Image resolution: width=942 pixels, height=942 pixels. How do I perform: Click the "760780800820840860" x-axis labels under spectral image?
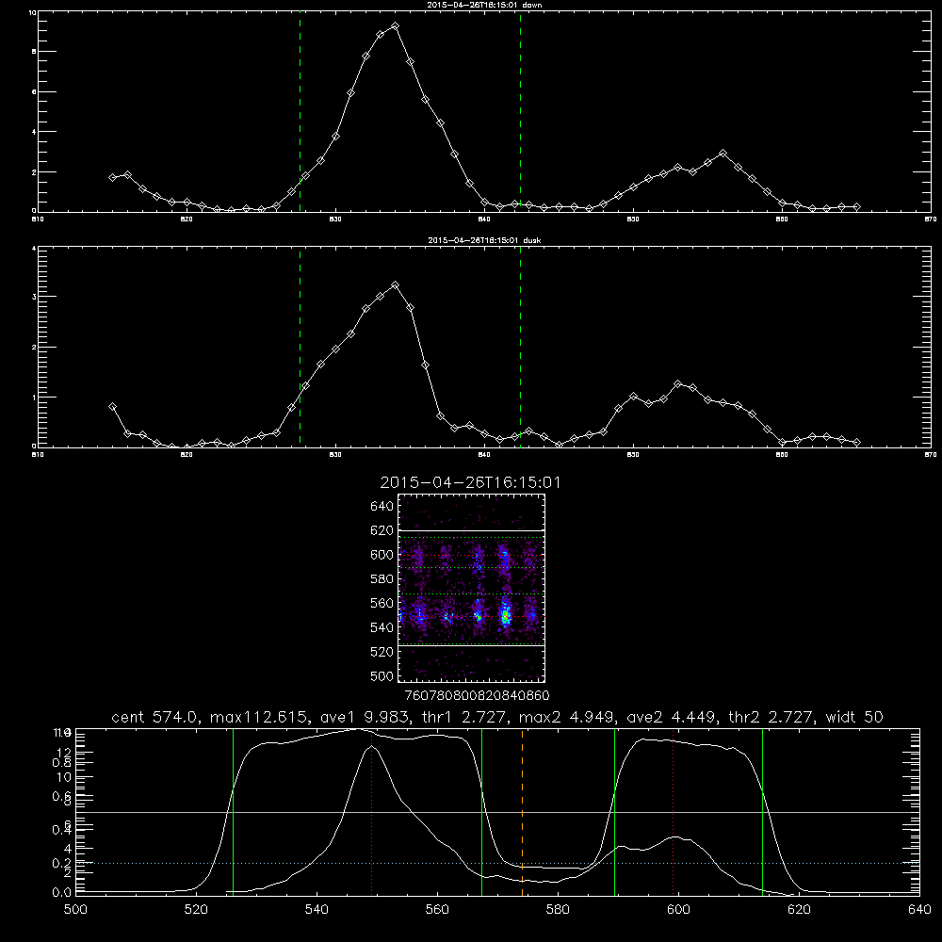(478, 696)
